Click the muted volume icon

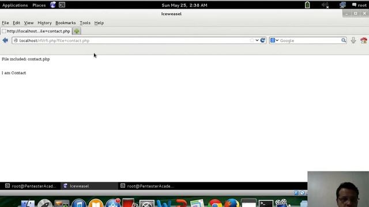coord(325,5)
